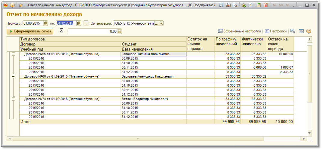Viewport: 322px width, 150px height.
Task: Click Остаток на начало периода header
Action: click(201, 44)
